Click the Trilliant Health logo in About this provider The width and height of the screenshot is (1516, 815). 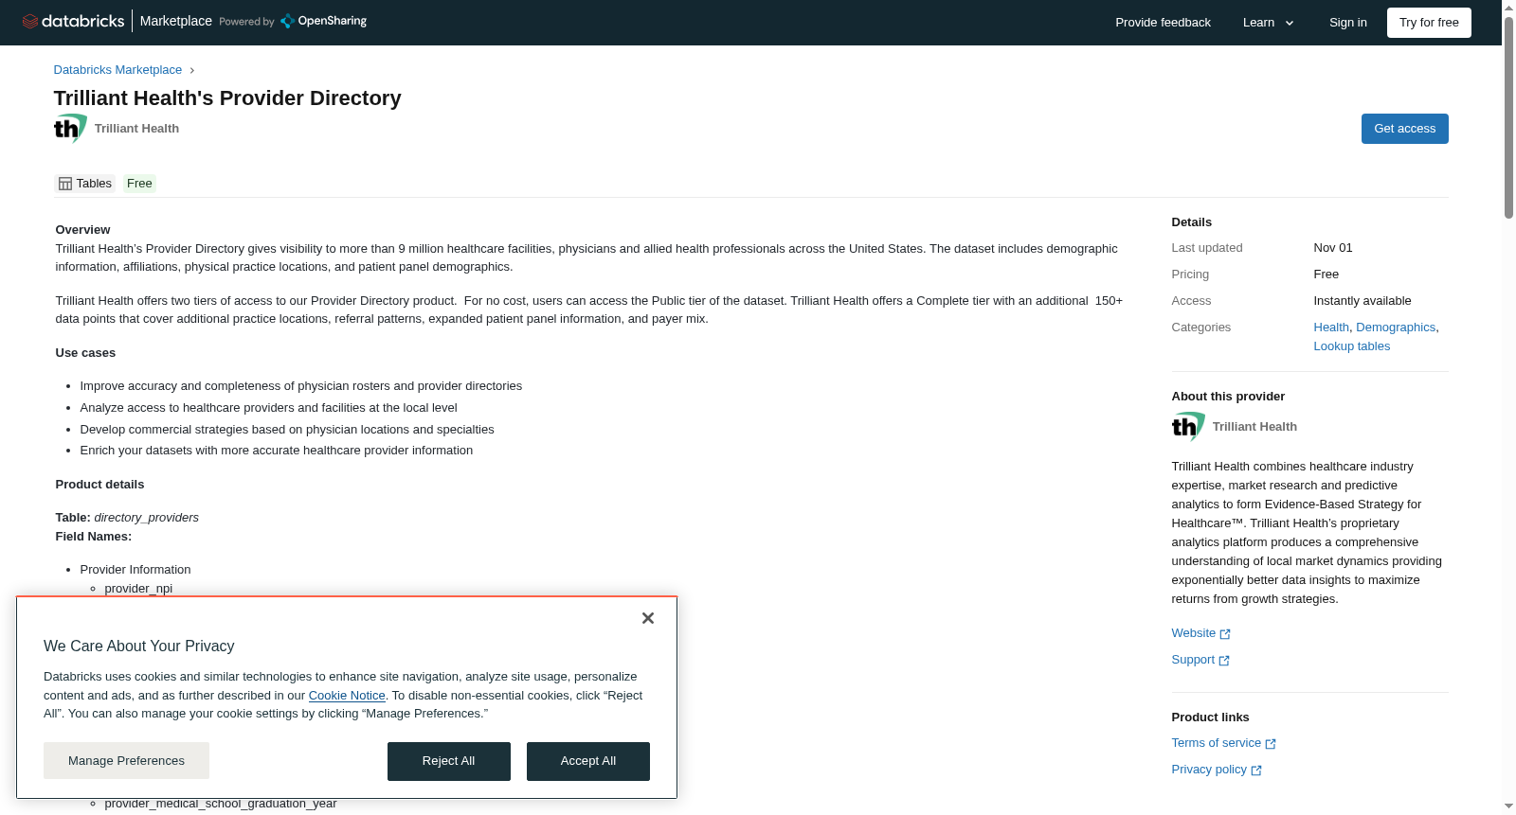1188,427
